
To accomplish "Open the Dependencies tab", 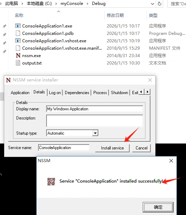I will pos(77,93).
